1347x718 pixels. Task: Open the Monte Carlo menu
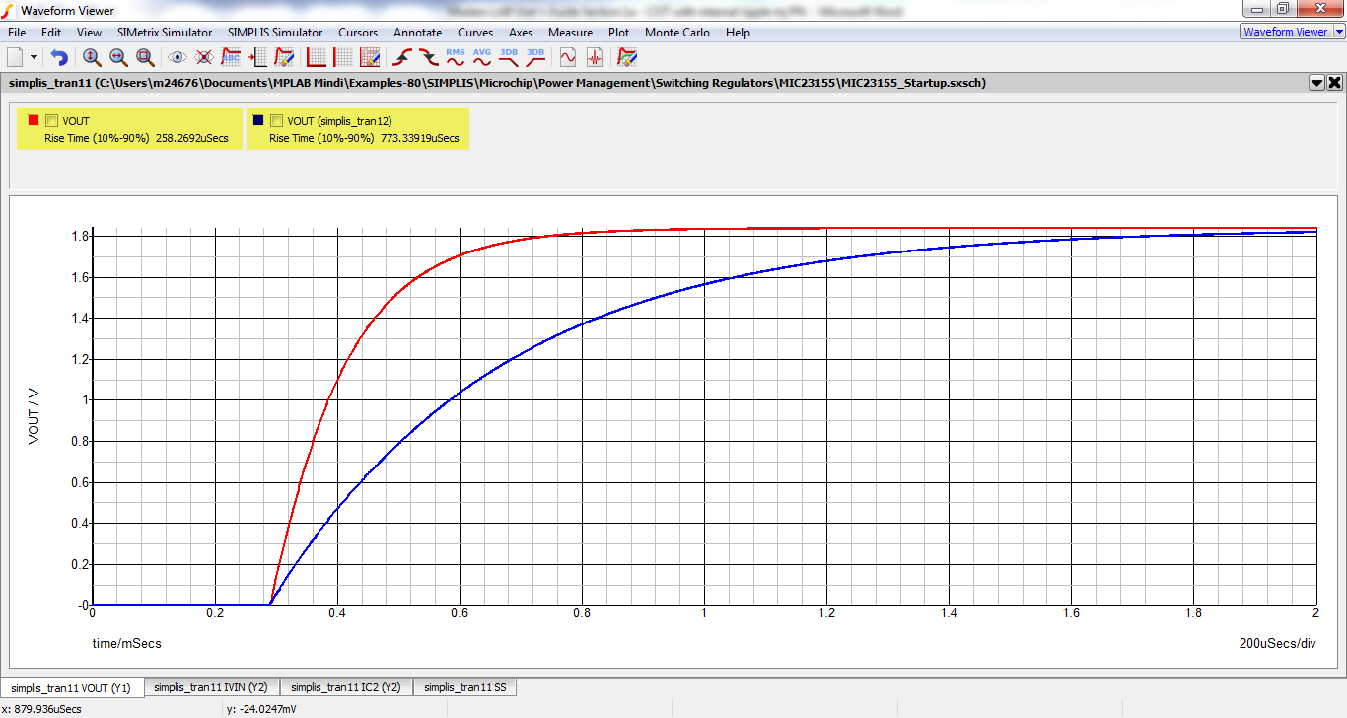[677, 33]
